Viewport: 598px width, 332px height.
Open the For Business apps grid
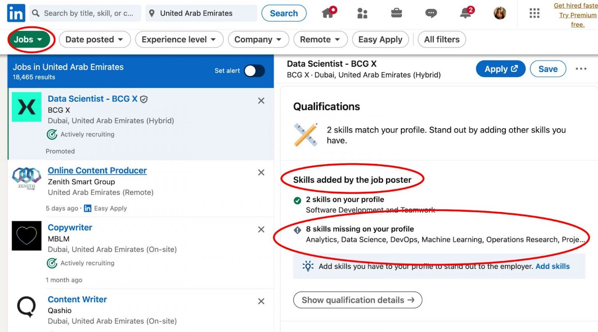tap(534, 13)
